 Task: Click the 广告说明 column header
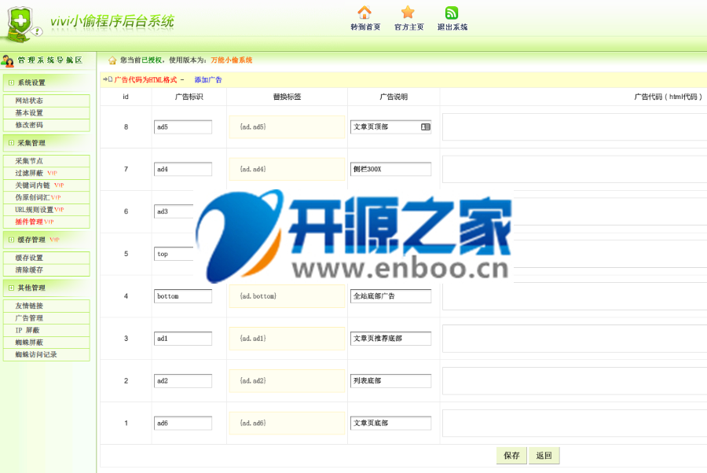pyautogui.click(x=394, y=97)
